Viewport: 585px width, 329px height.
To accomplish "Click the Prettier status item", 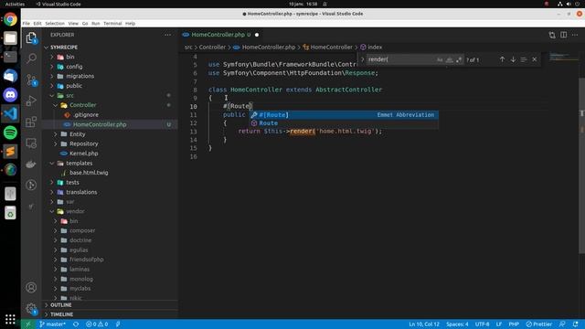I will (x=539, y=324).
